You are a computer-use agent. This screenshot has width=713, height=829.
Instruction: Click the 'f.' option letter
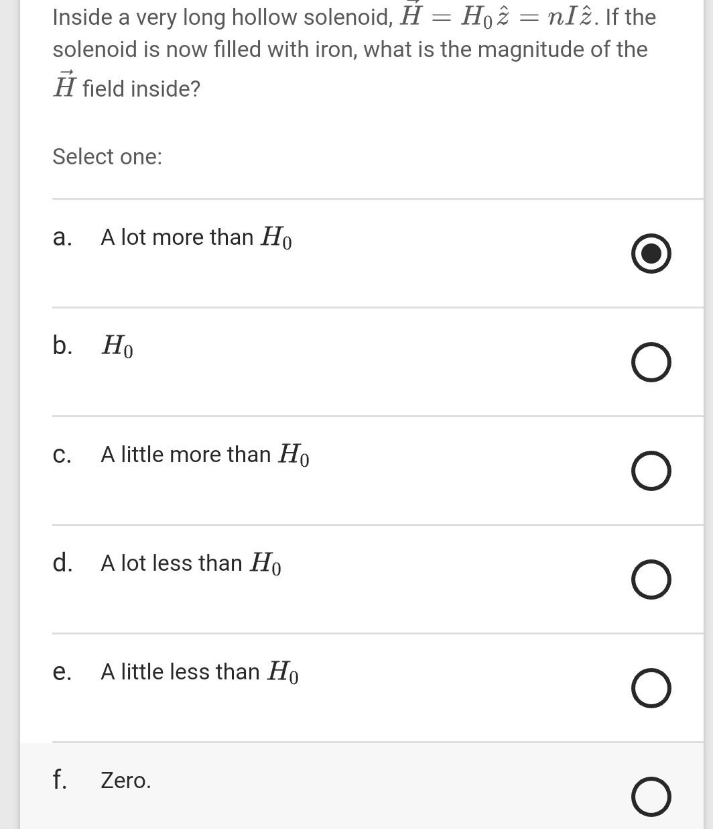pyautogui.click(x=60, y=780)
